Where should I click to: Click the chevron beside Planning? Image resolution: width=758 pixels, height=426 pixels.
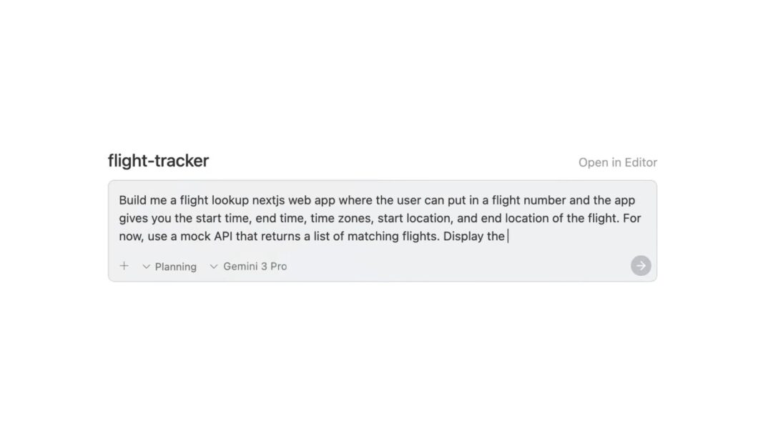point(147,267)
